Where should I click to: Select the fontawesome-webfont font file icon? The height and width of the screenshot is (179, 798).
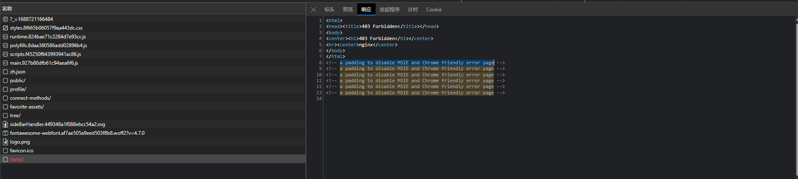coord(5,133)
